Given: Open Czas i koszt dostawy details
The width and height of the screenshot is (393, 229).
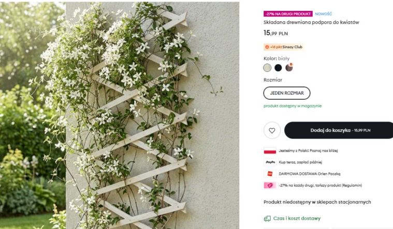Looking at the screenshot, I should click(297, 219).
